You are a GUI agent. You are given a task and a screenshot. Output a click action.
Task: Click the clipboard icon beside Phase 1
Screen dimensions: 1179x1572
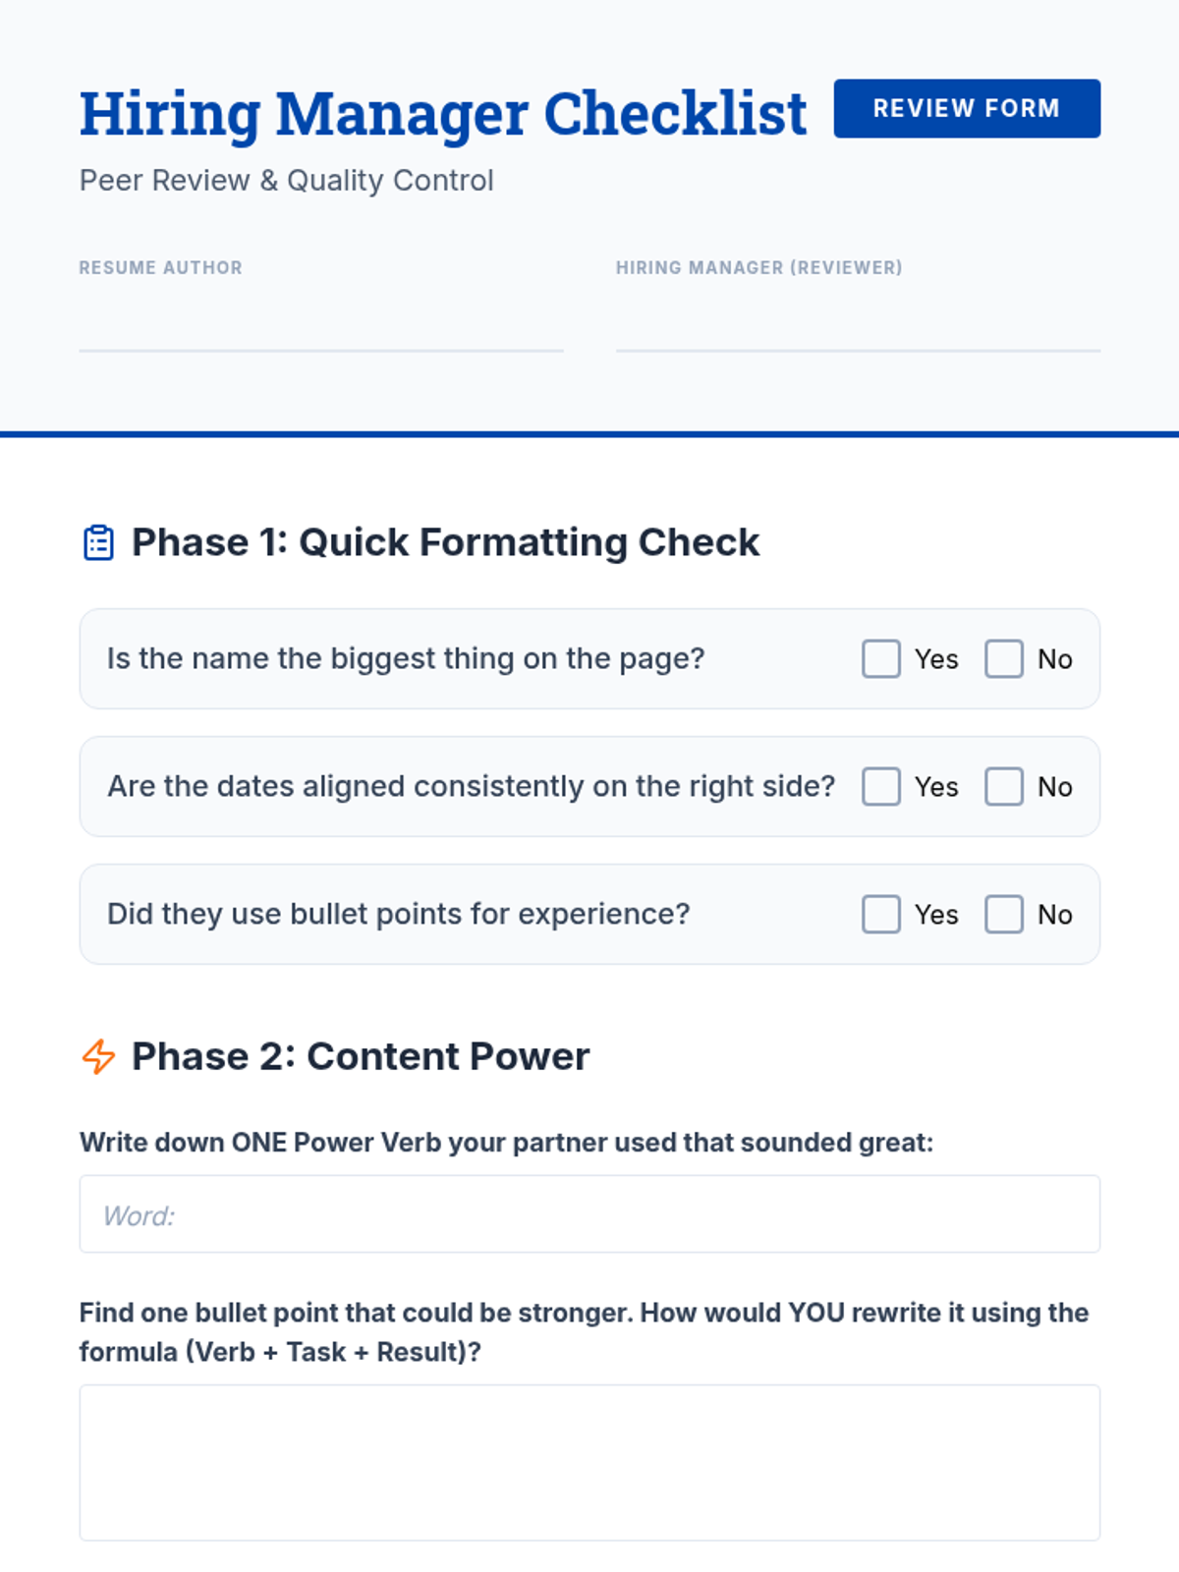point(98,542)
